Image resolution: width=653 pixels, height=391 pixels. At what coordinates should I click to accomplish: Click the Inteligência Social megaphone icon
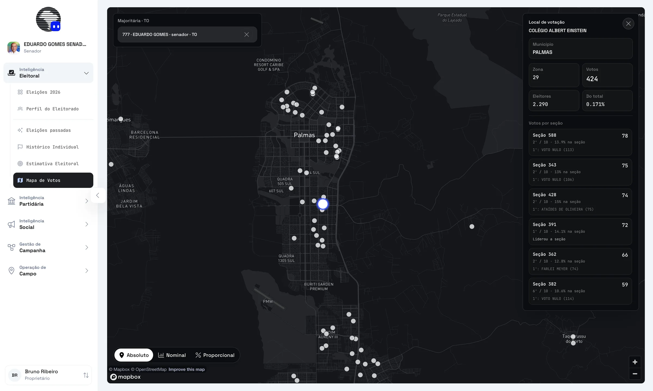pyautogui.click(x=11, y=224)
